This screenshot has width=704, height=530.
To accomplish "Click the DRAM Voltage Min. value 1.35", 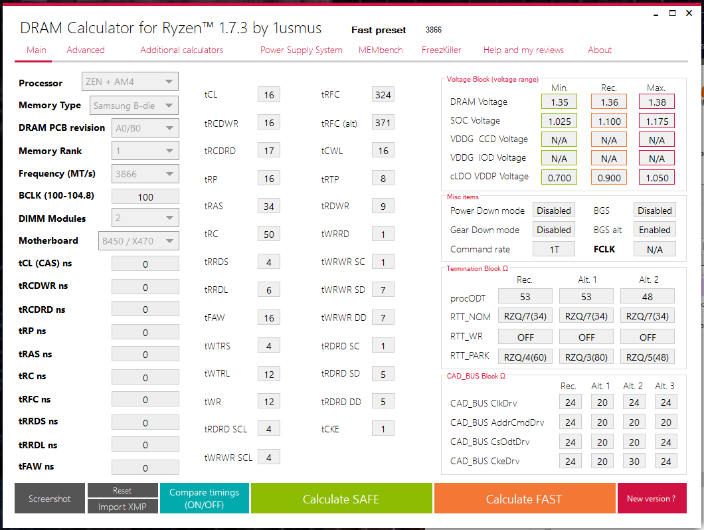I will (x=559, y=102).
